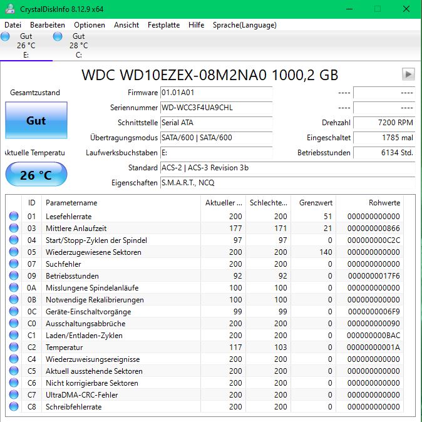This screenshot has width=422, height=422.
Task: Click the status orb in the Aktuell ausstehende Sektoren row
Action: (x=14, y=371)
